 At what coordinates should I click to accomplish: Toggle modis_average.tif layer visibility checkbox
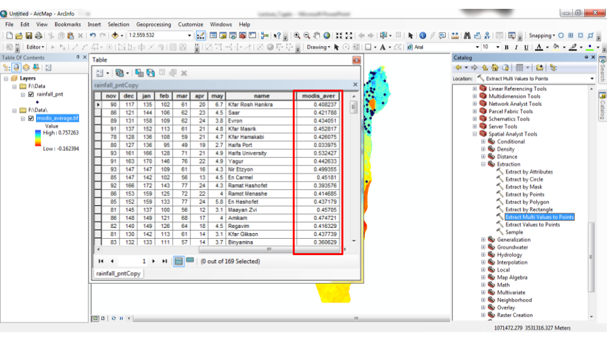[x=31, y=118]
